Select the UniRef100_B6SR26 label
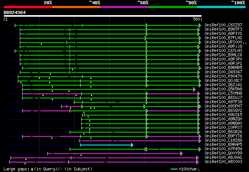The width and height of the screenshot is (249, 172). click(x=223, y=132)
